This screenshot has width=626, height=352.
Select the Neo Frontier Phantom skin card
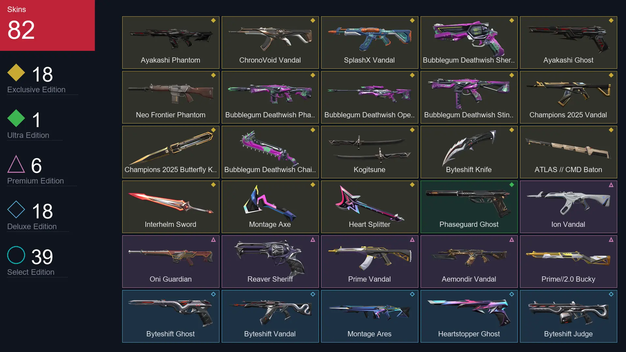[x=171, y=97]
